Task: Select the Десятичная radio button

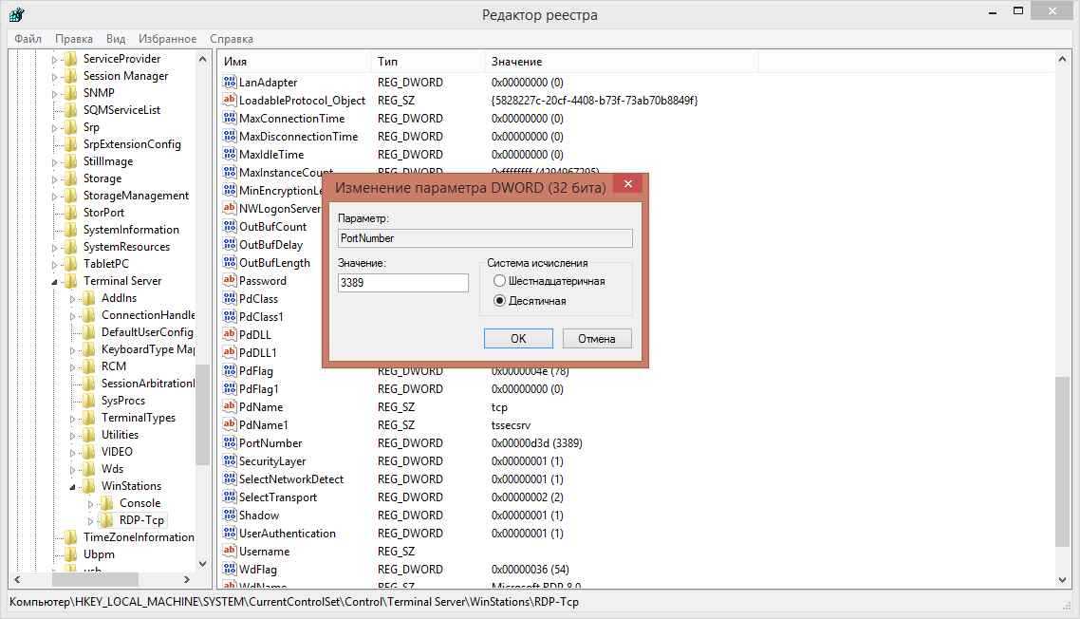Action: coord(500,301)
